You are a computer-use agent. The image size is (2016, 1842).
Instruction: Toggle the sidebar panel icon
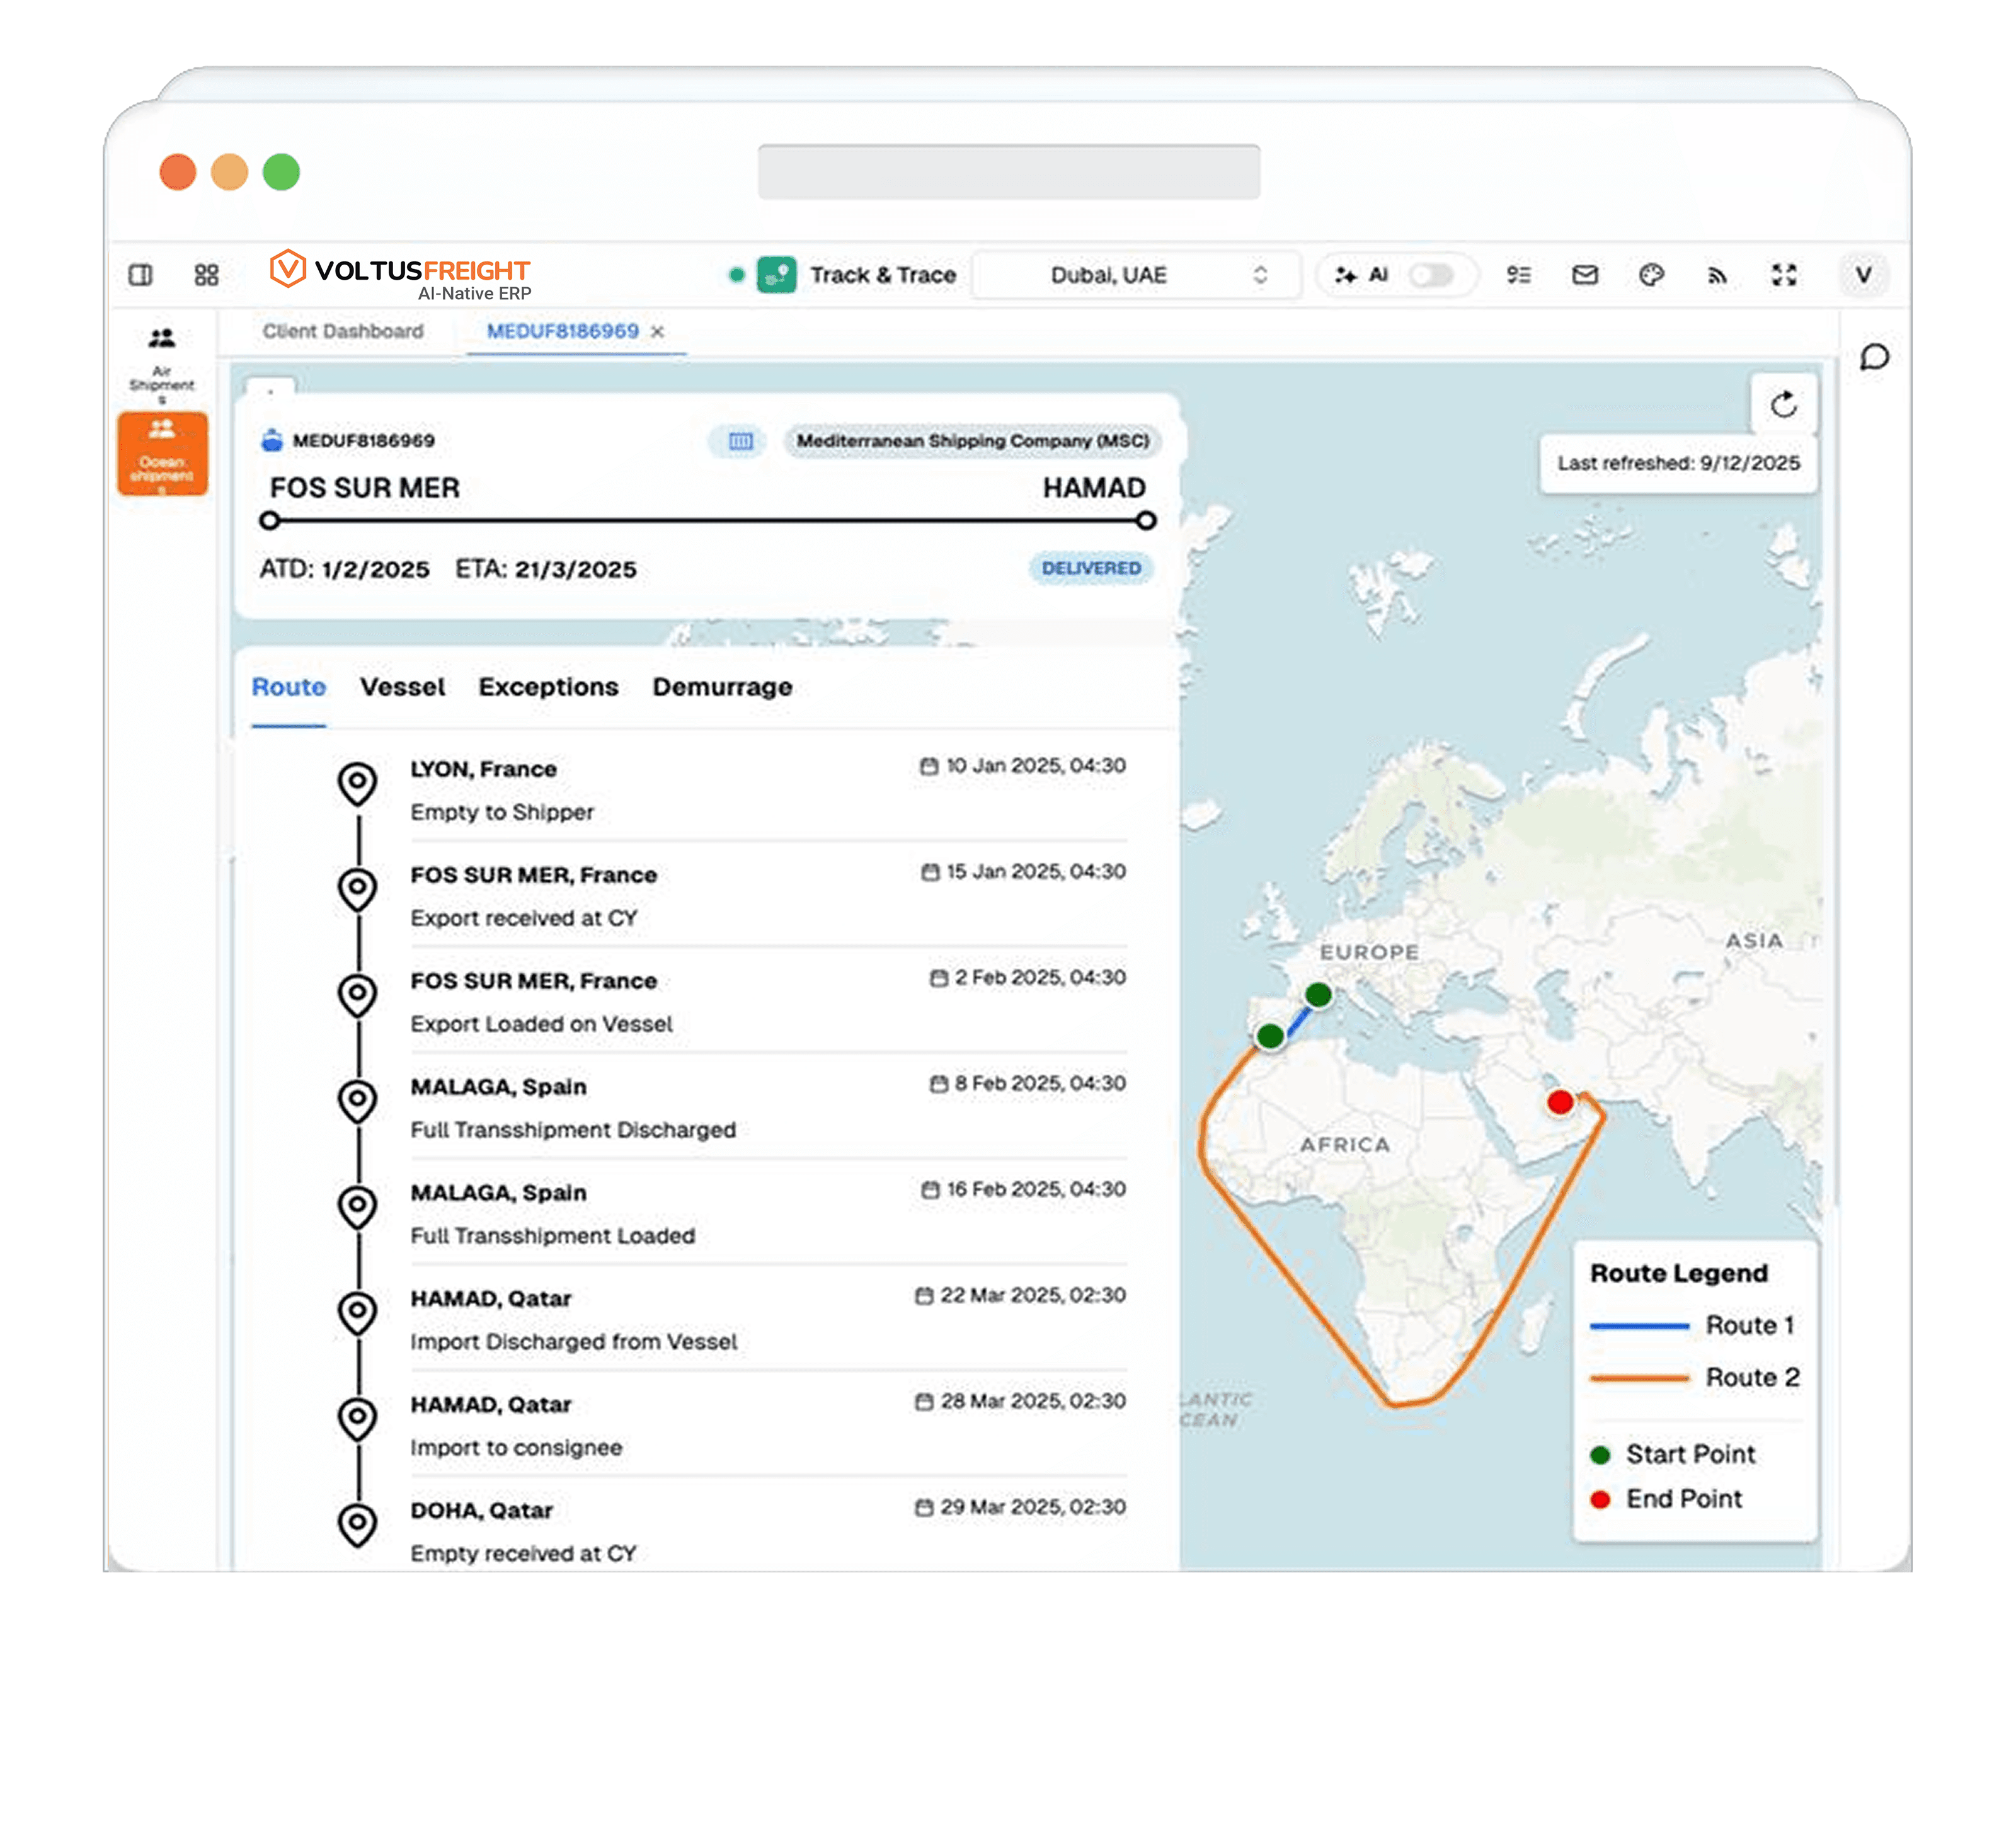141,275
